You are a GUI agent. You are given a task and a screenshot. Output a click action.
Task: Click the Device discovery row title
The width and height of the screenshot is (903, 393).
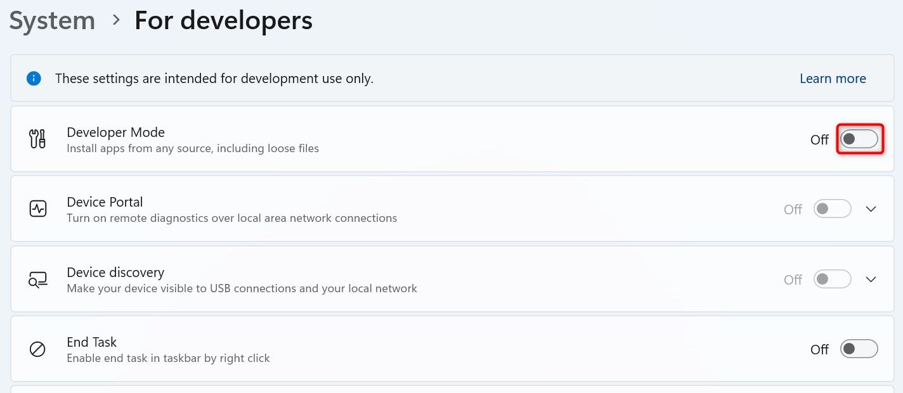click(115, 273)
